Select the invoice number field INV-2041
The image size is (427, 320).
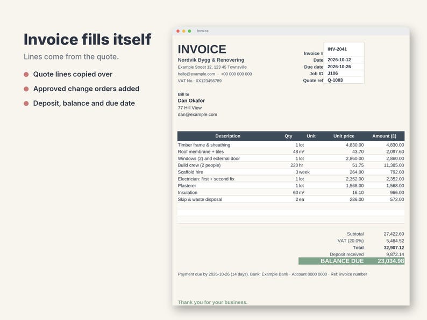(x=344, y=49)
